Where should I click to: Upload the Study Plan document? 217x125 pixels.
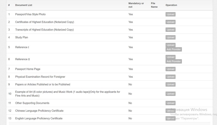point(171,37)
